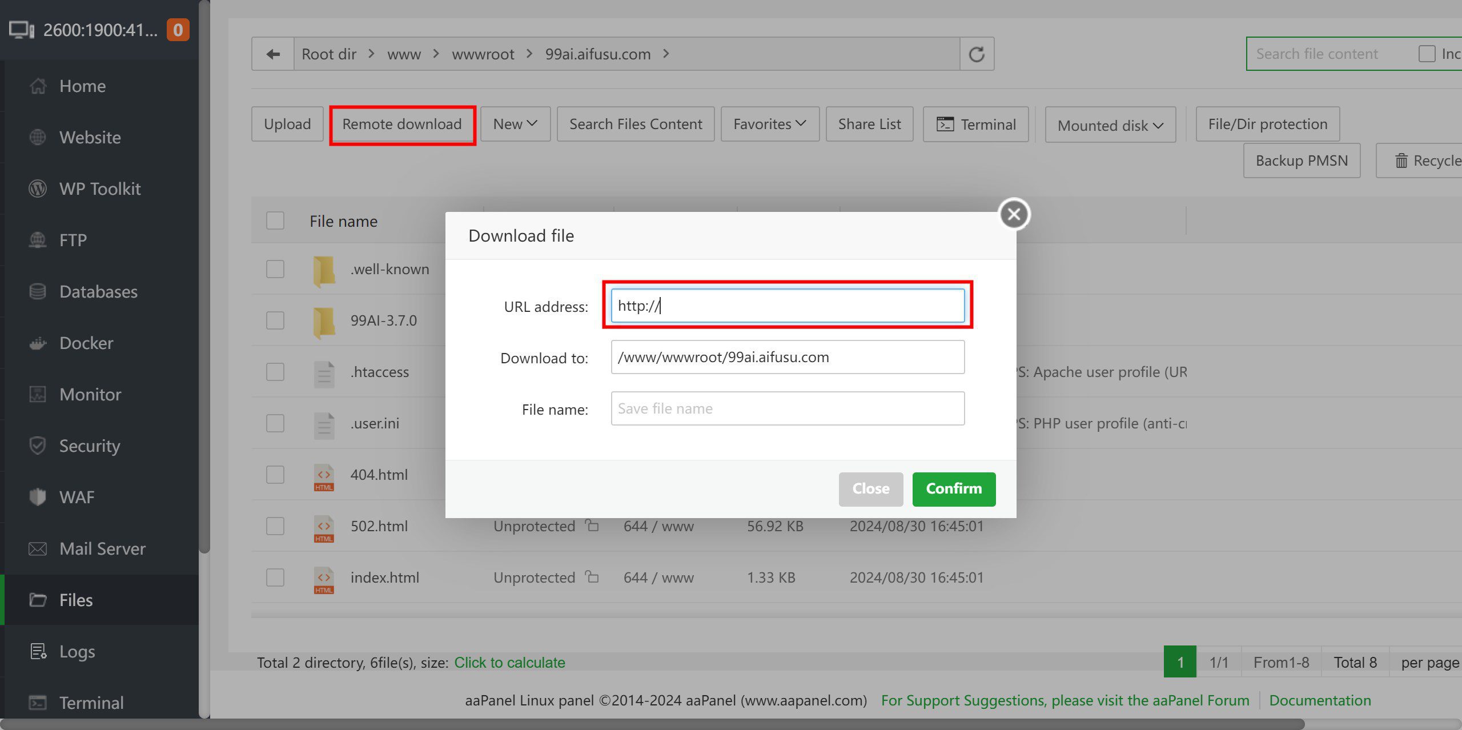Screen dimensions: 1462x730
Task: Go to WP Toolkit
Action: 99,188
